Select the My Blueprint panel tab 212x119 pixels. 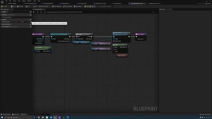point(6,9)
